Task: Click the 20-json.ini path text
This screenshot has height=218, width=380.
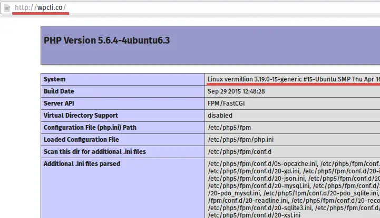Action: 256,179
